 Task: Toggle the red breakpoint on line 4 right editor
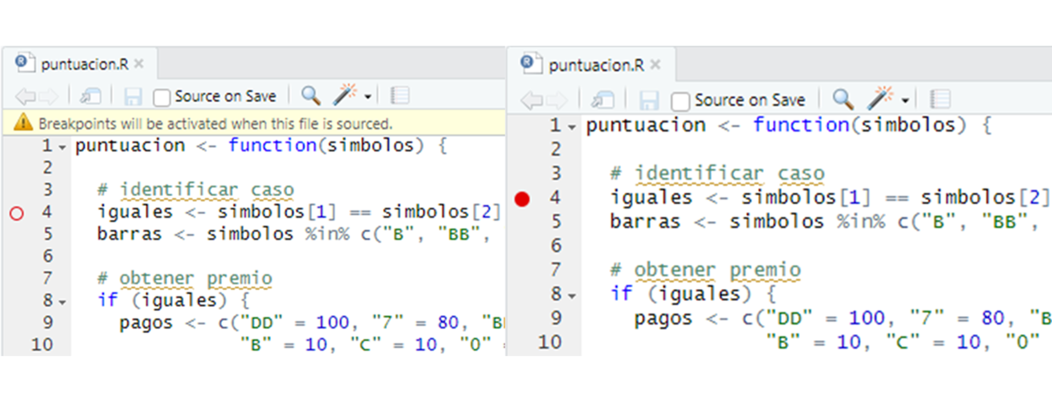coord(522,199)
